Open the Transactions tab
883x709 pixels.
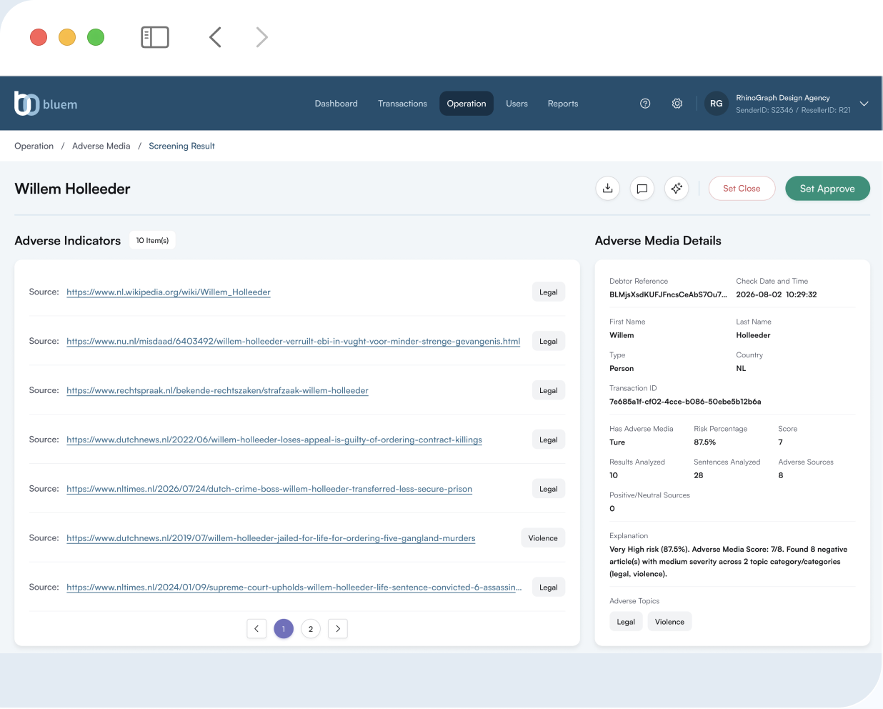(x=402, y=104)
